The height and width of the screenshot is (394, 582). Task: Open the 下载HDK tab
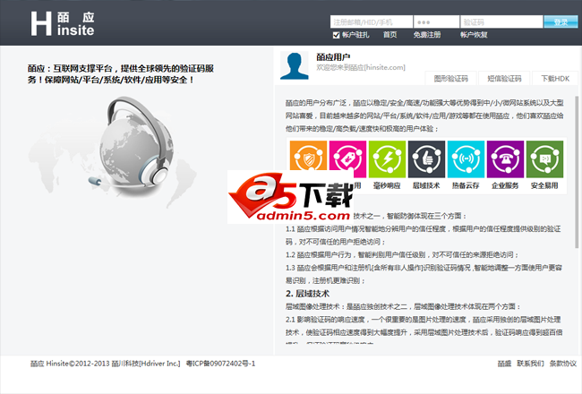[555, 79]
